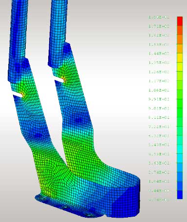Click the 1.35E+02 legend value label
Image resolution: width=187 pixels, height=222 pixels.
159,63
